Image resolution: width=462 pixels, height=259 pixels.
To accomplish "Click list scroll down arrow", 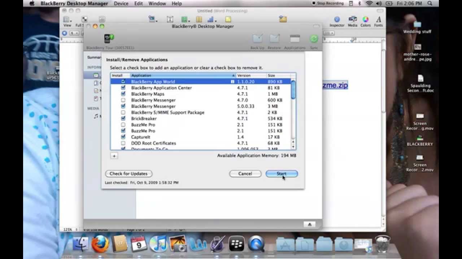I will (x=293, y=147).
